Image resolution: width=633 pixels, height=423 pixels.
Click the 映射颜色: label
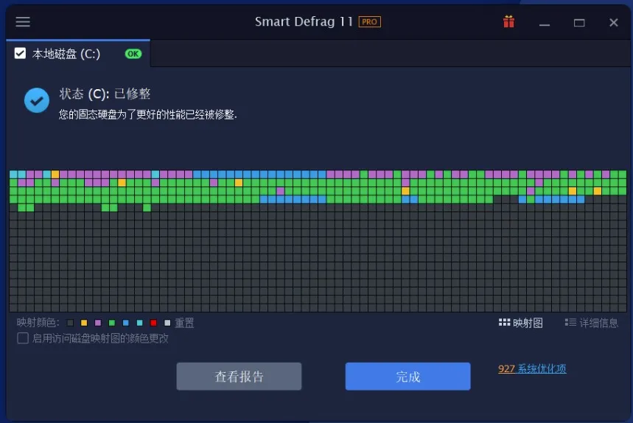pos(38,323)
